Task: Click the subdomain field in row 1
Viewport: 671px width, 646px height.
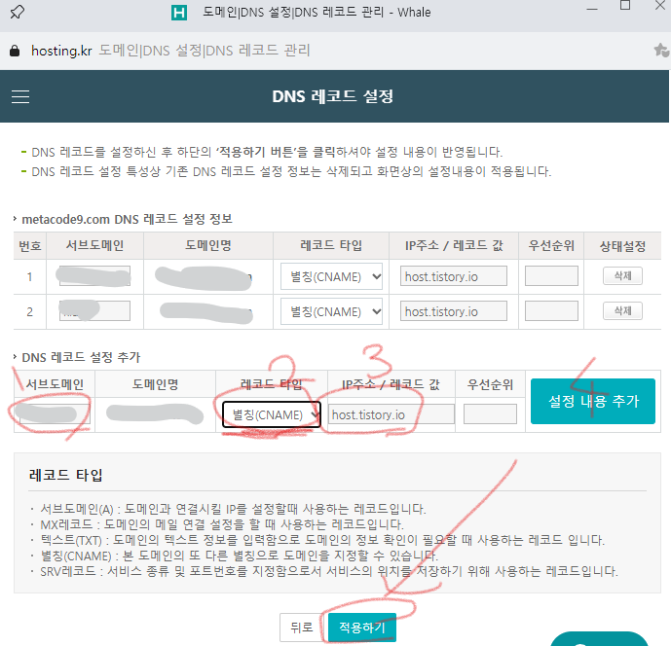Action: point(93,276)
